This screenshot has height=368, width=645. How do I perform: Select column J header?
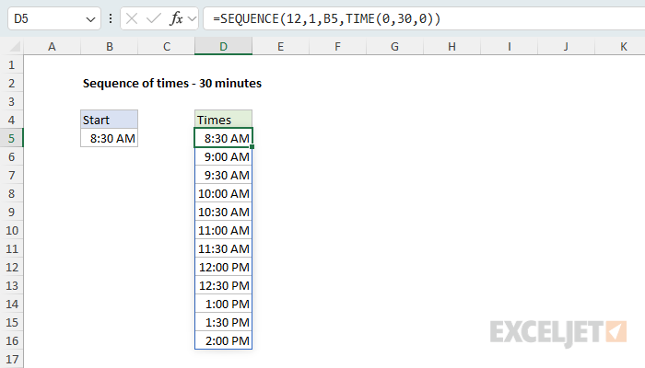pyautogui.click(x=566, y=46)
